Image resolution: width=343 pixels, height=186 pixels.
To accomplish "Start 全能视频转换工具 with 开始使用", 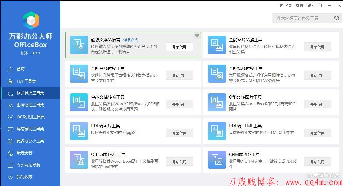I will (x=317, y=76).
